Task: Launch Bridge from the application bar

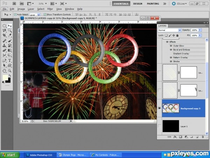Action: point(14,4)
